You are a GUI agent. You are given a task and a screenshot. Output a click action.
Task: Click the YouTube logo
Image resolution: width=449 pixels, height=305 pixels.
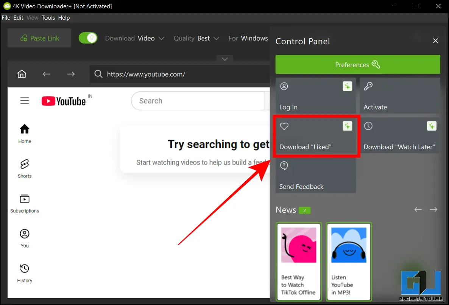[64, 101]
